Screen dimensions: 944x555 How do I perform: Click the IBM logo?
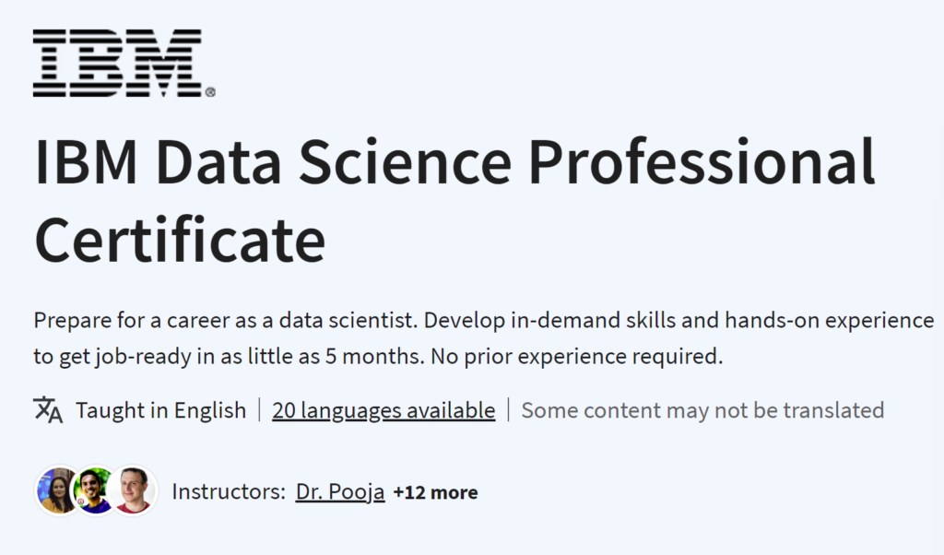117,63
